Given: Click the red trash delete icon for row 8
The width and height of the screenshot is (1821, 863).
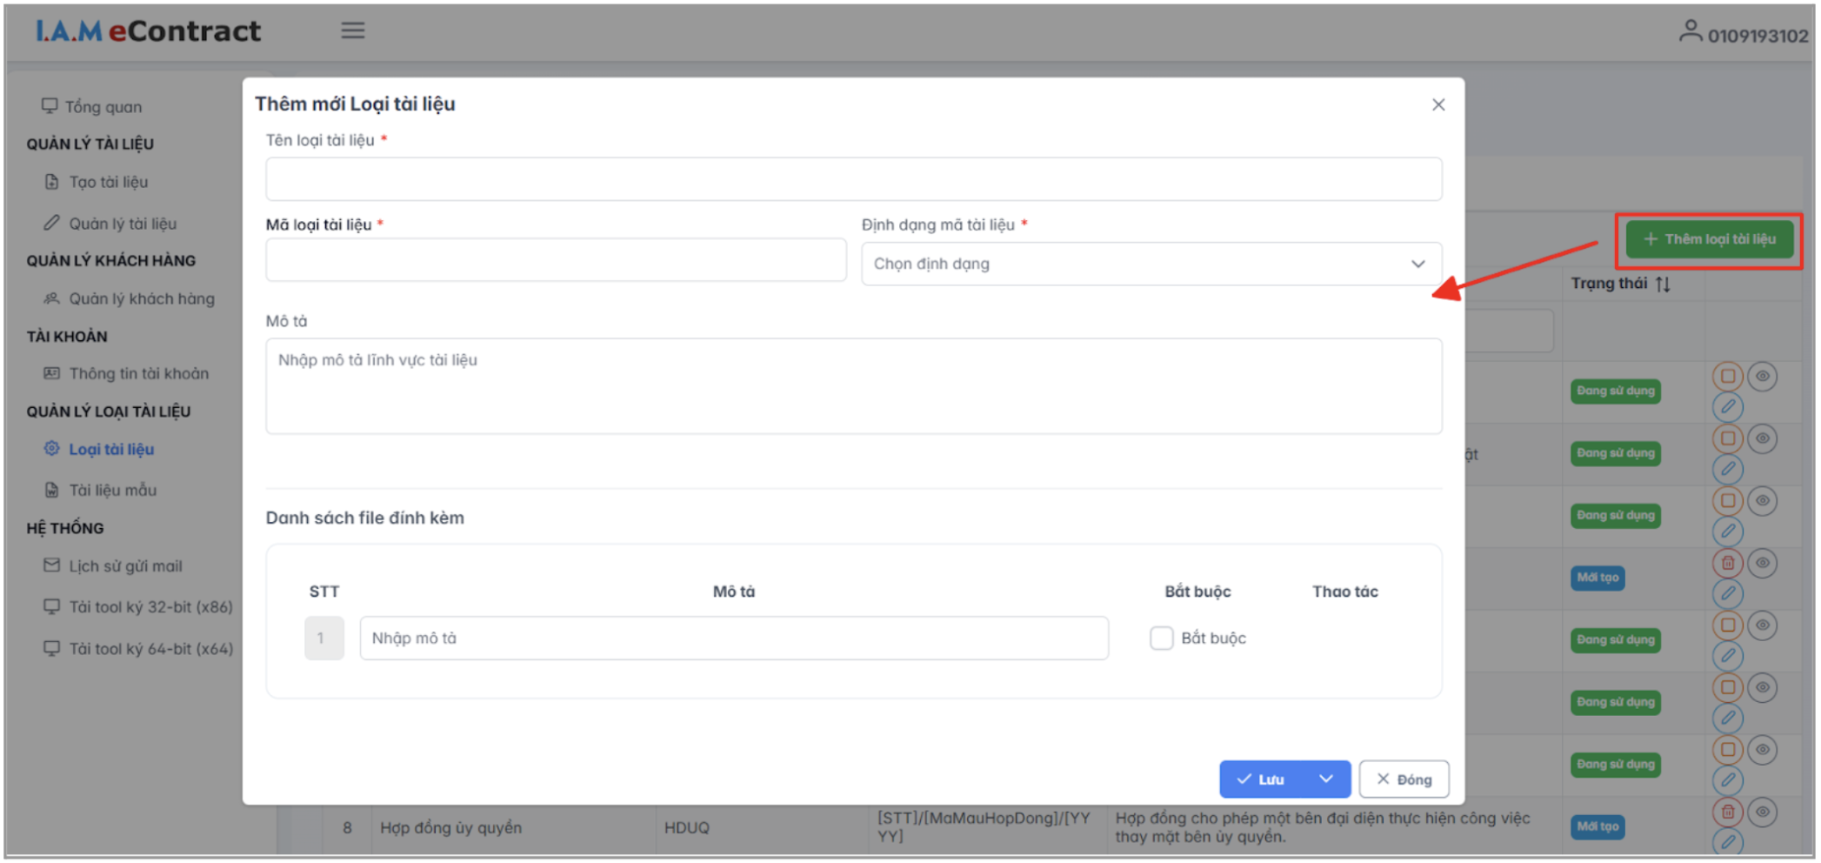Looking at the screenshot, I should [x=1727, y=812].
